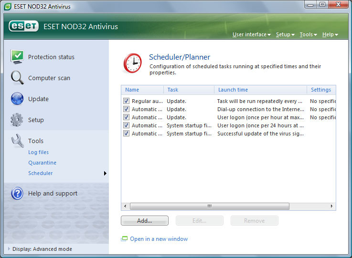Open Log files link

[38, 152]
